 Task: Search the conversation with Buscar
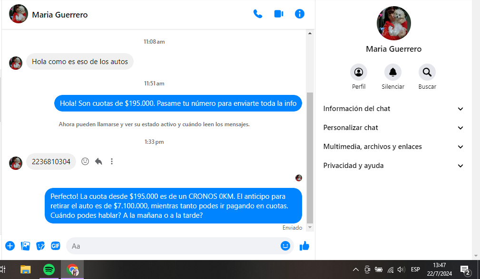point(427,73)
